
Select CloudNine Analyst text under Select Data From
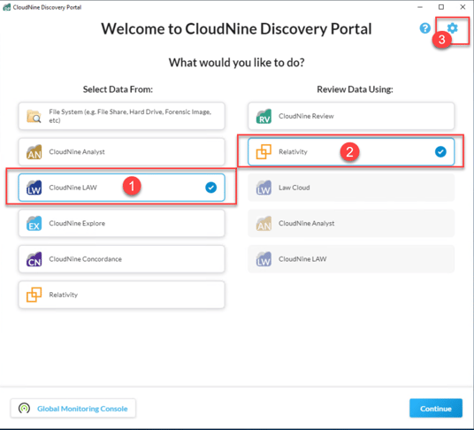click(x=77, y=152)
